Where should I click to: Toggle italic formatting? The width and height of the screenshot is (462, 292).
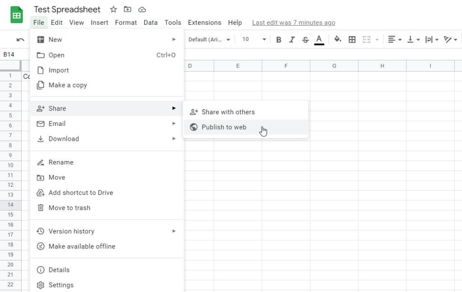point(292,39)
